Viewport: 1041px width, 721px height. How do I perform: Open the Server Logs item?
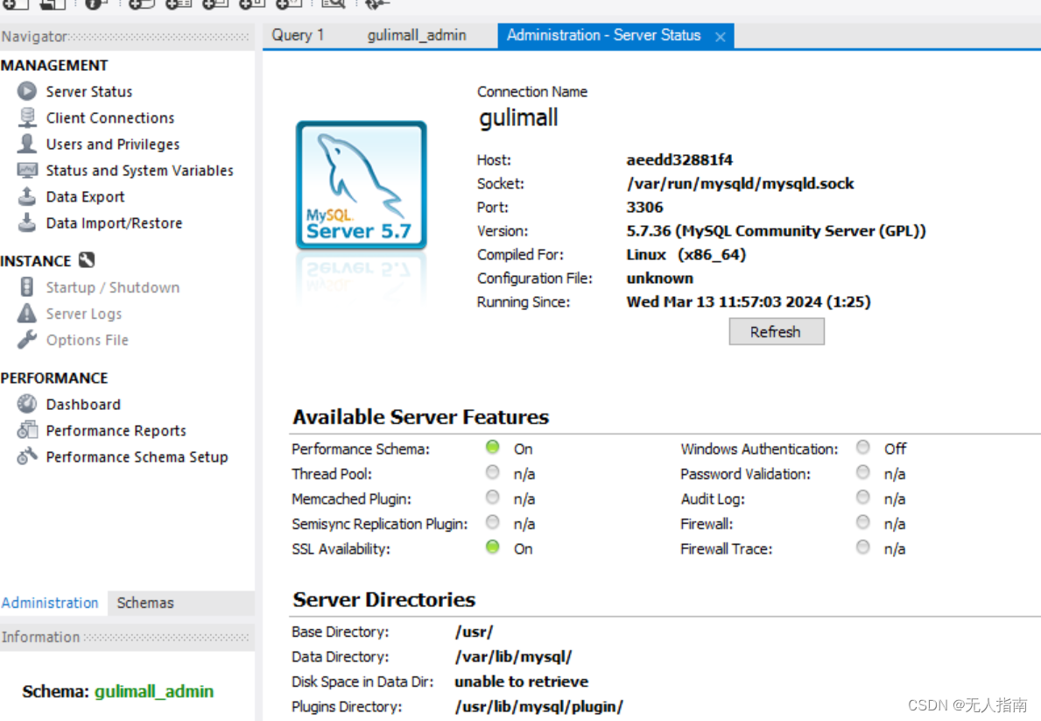[x=84, y=314]
